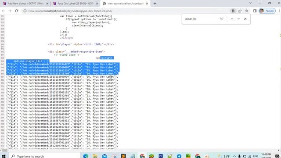Click the find box with player_list
This screenshot has width=281, height=158.
(x=201, y=19)
